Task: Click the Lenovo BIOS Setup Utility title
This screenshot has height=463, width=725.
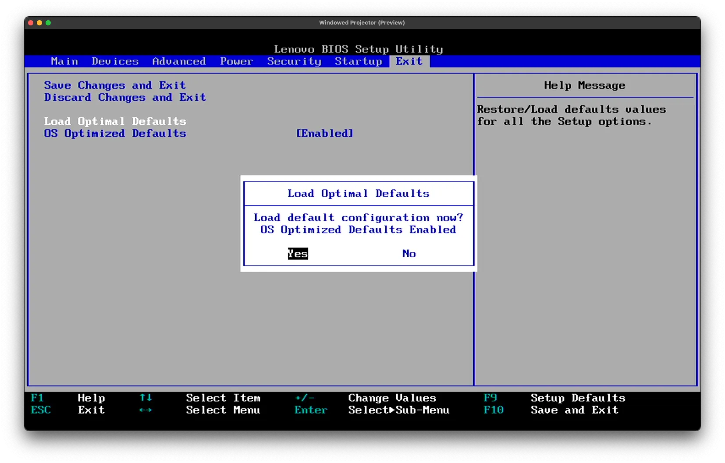Action: pyautogui.click(x=358, y=49)
